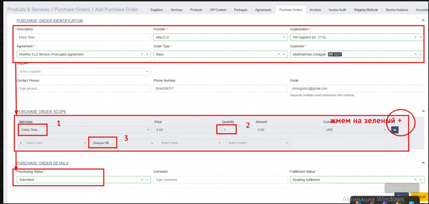The image size is (429, 204).
Task: Clear the Order Type selection X icon
Action: click(x=279, y=55)
